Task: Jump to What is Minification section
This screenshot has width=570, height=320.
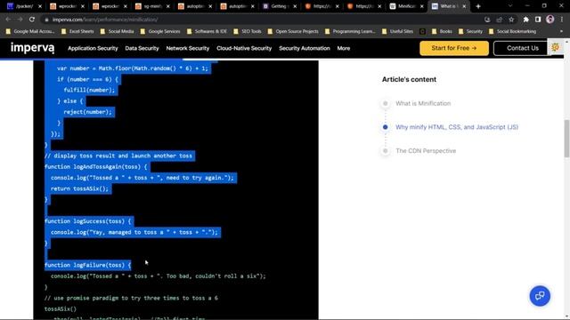Action: [x=423, y=103]
